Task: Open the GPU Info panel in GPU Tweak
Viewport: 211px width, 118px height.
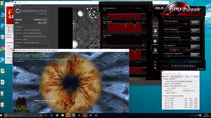Action: click(x=155, y=51)
